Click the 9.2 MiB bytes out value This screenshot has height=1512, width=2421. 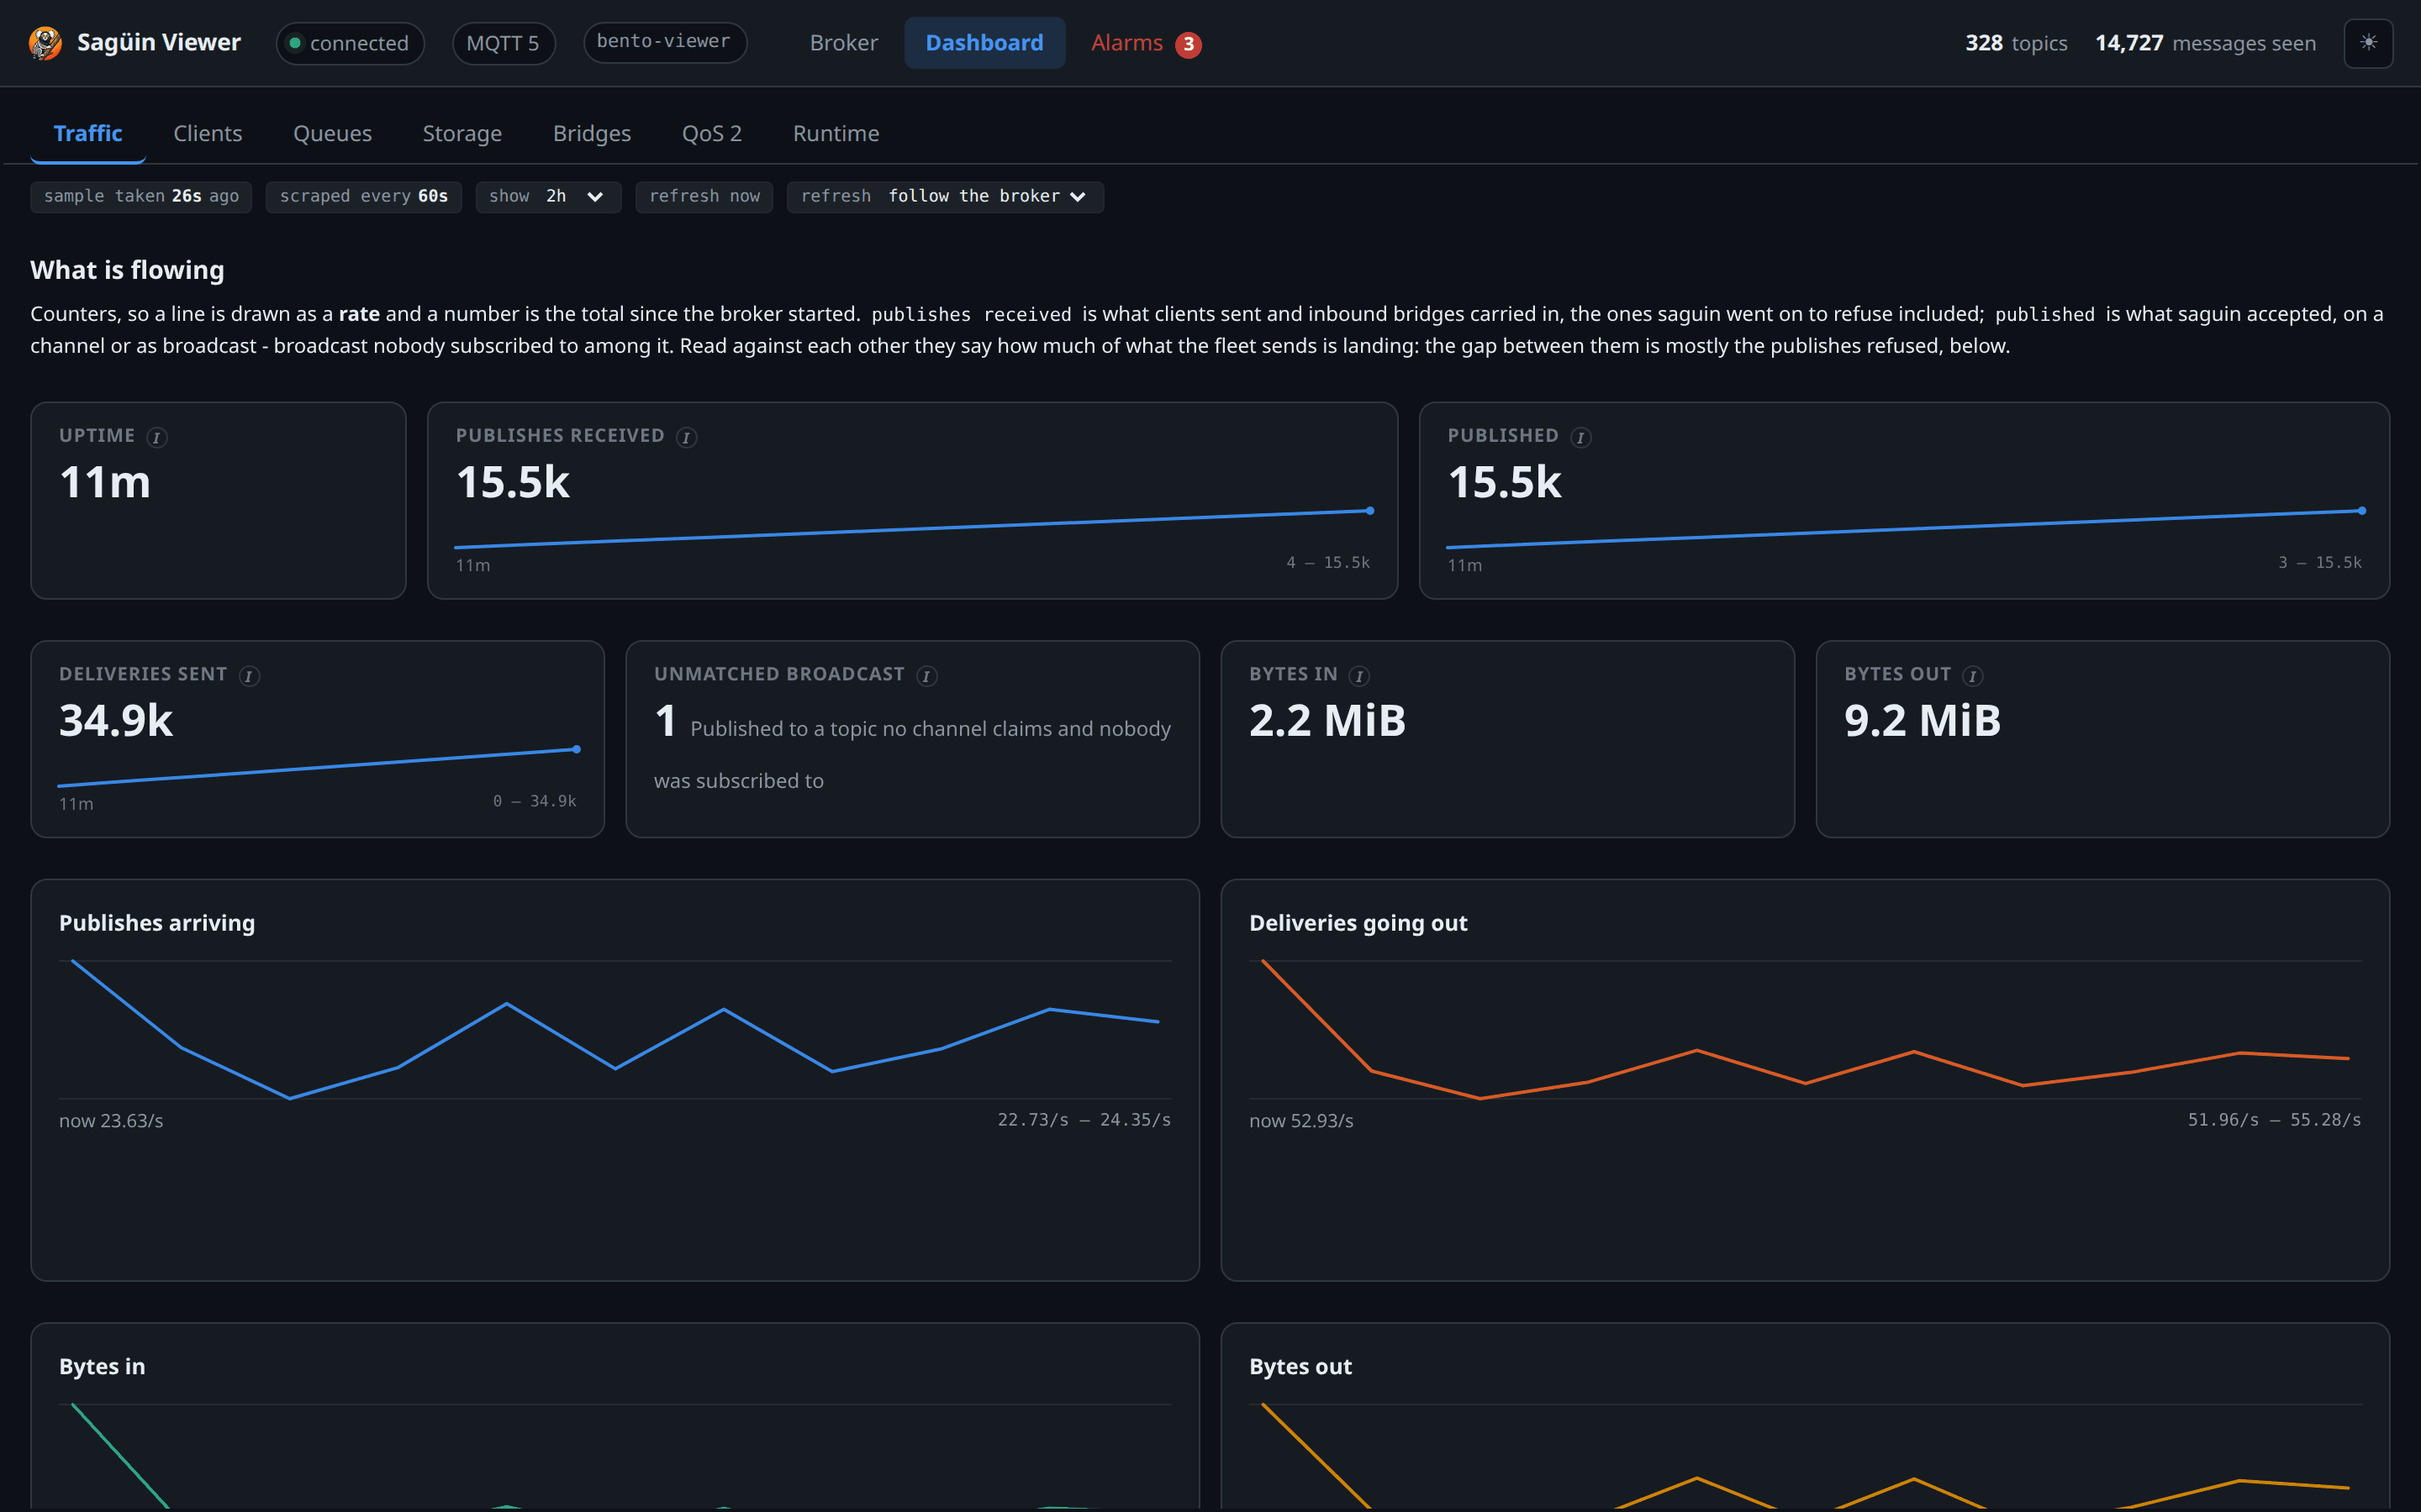pyautogui.click(x=1922, y=721)
